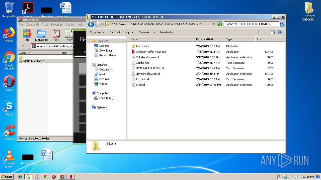Open Internet Explorer from taskbar
Viewport: 321px width, 180px height.
pyautogui.click(x=20, y=177)
